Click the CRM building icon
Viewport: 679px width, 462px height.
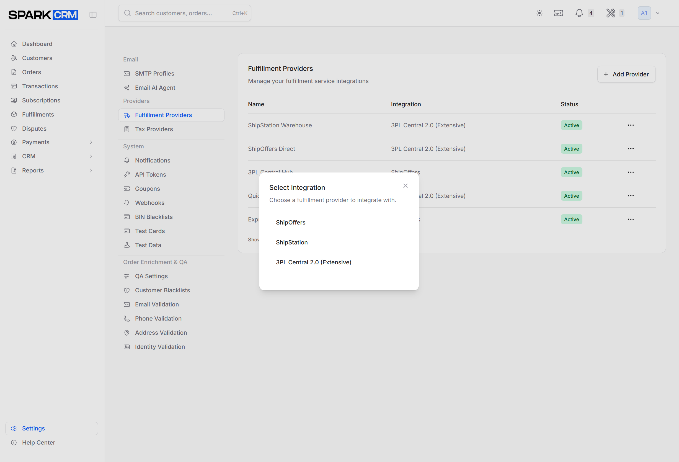point(14,156)
